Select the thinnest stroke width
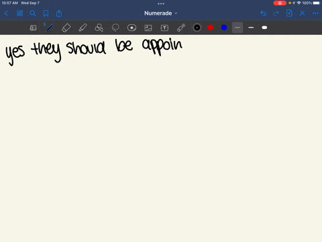The width and height of the screenshot is (322, 242). coord(237,28)
